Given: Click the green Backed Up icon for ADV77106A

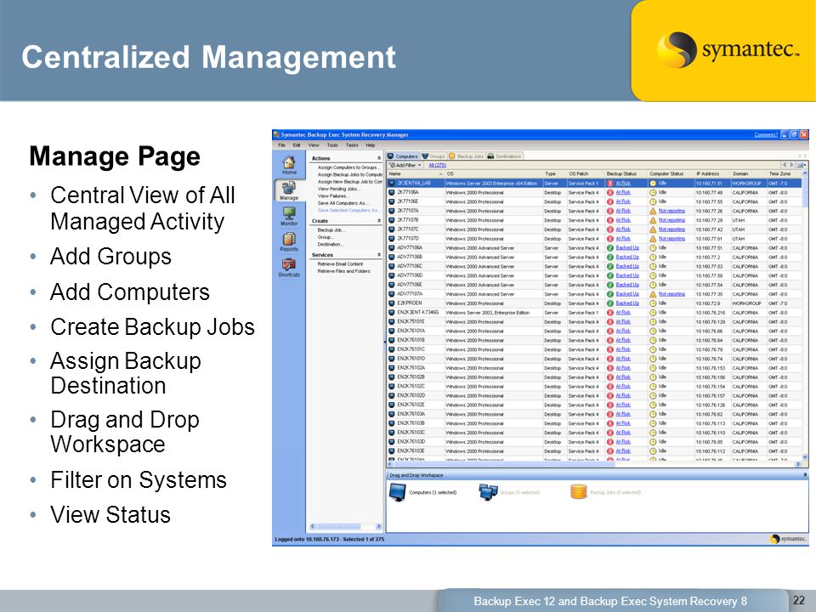Looking at the screenshot, I should point(610,247).
